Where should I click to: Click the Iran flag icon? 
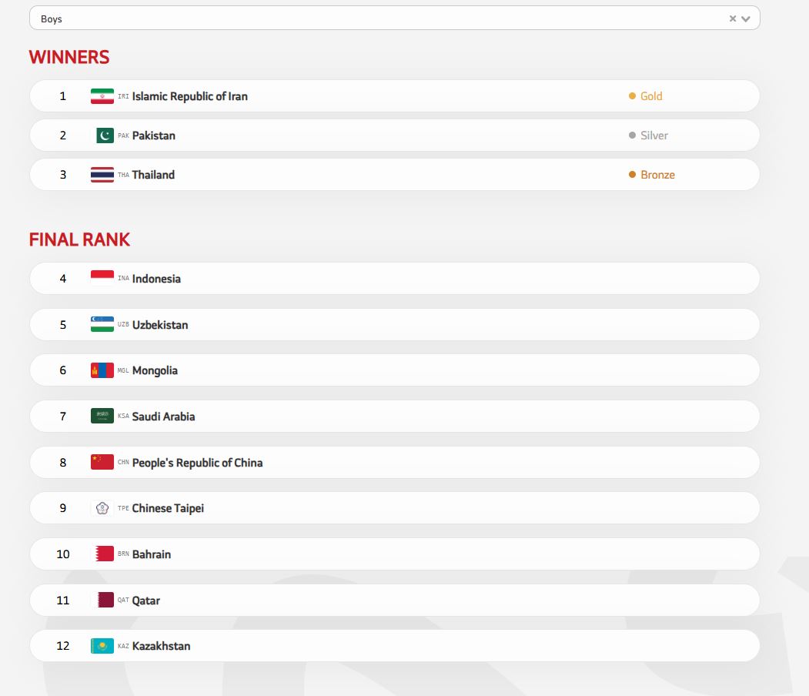pos(102,96)
